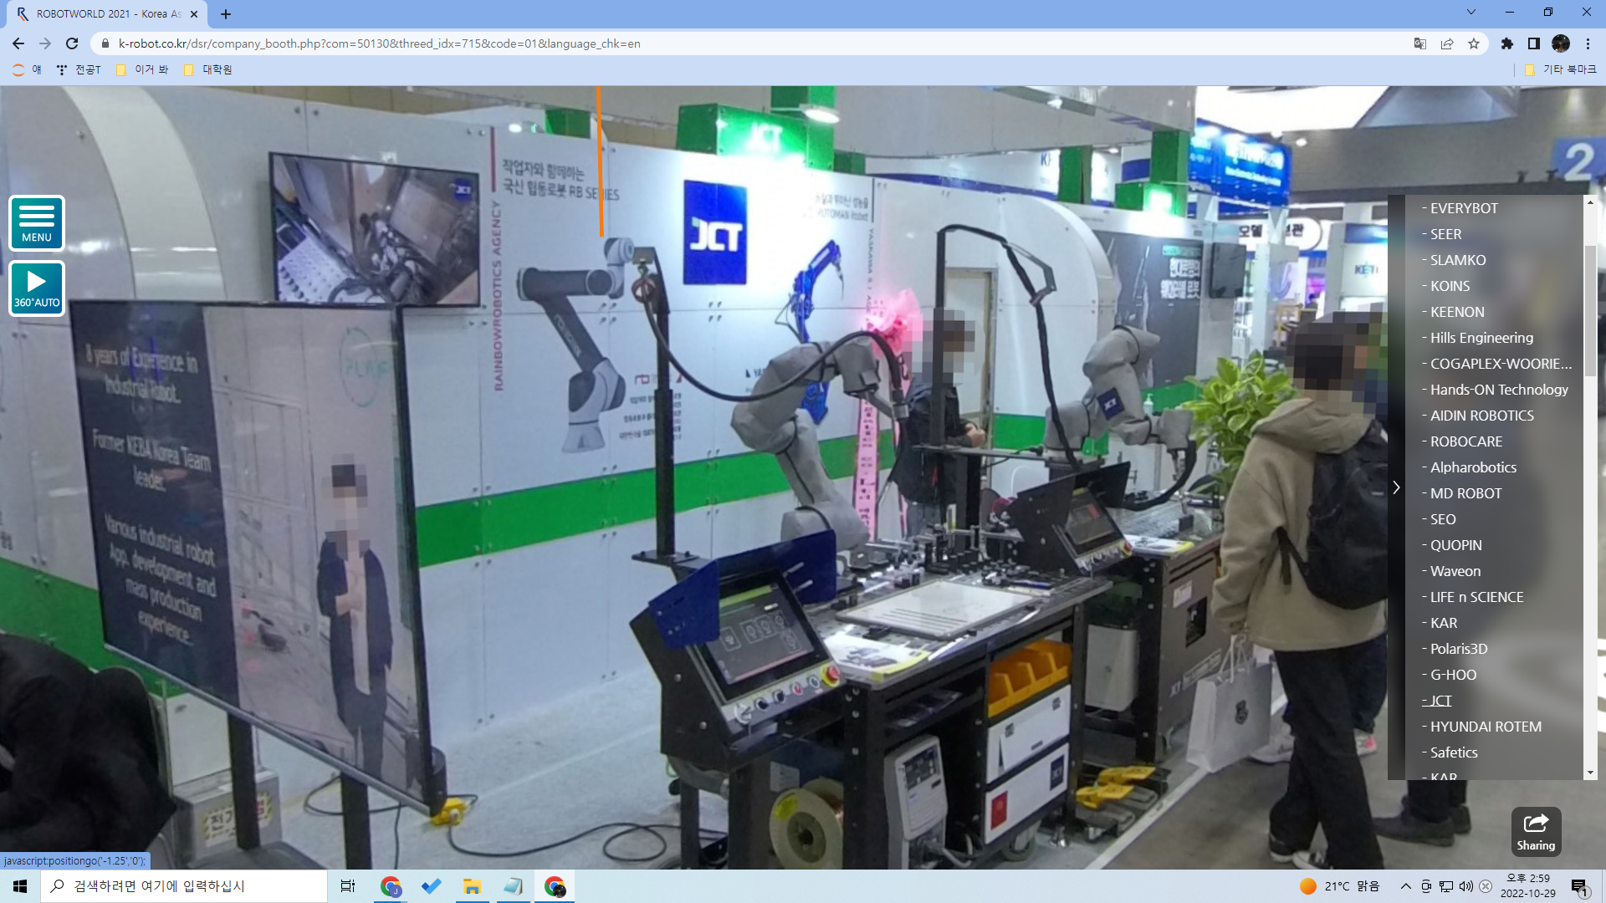Open the MENU hamburger button
Image resolution: width=1606 pixels, height=903 pixels.
tap(37, 222)
